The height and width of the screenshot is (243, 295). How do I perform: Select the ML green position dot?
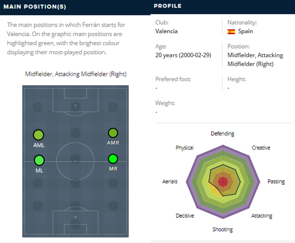coord(39,160)
